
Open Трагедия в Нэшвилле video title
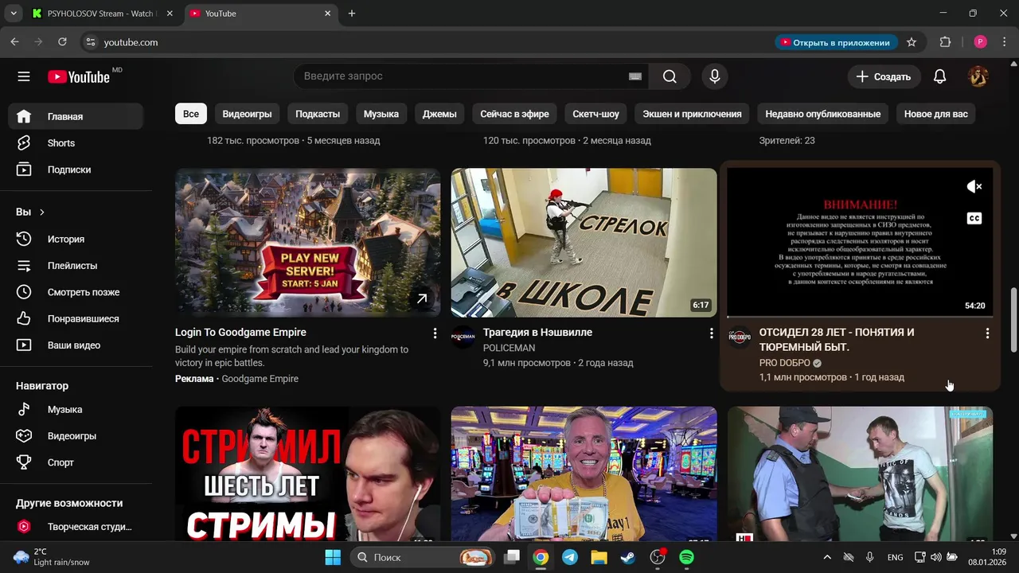(x=537, y=332)
